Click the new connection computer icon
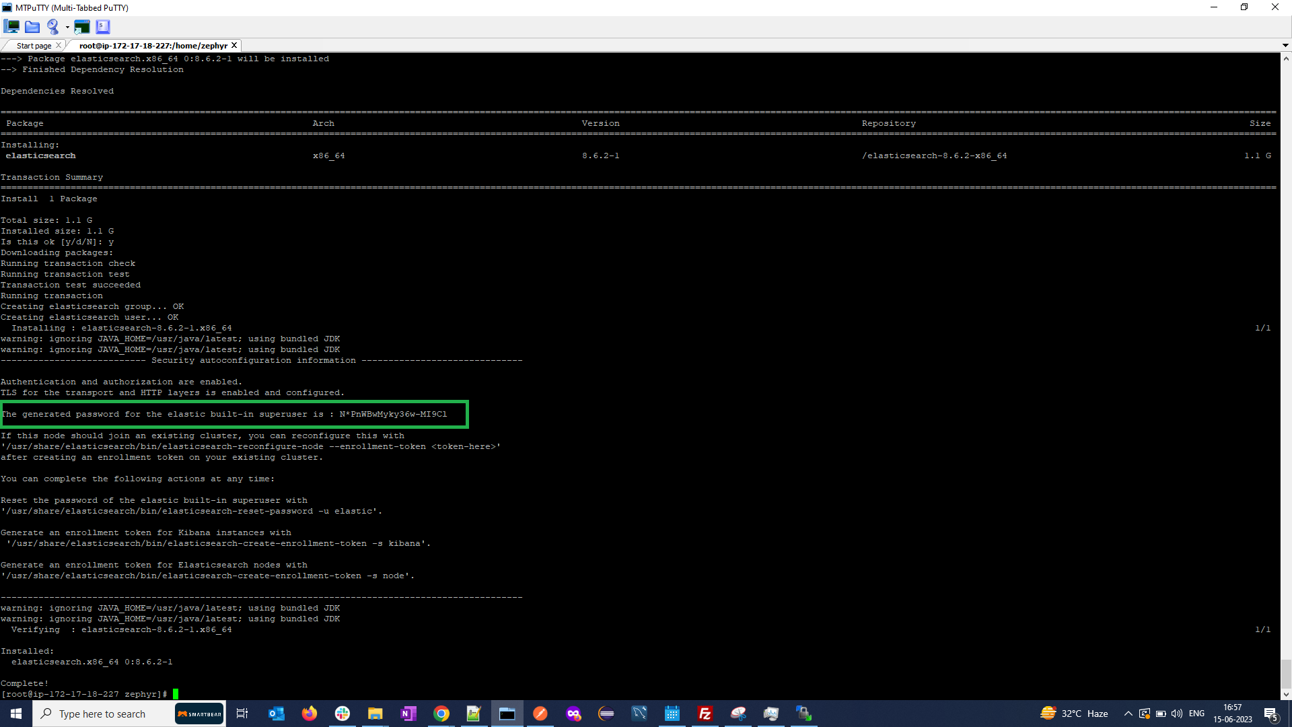1292x727 pixels. tap(11, 27)
